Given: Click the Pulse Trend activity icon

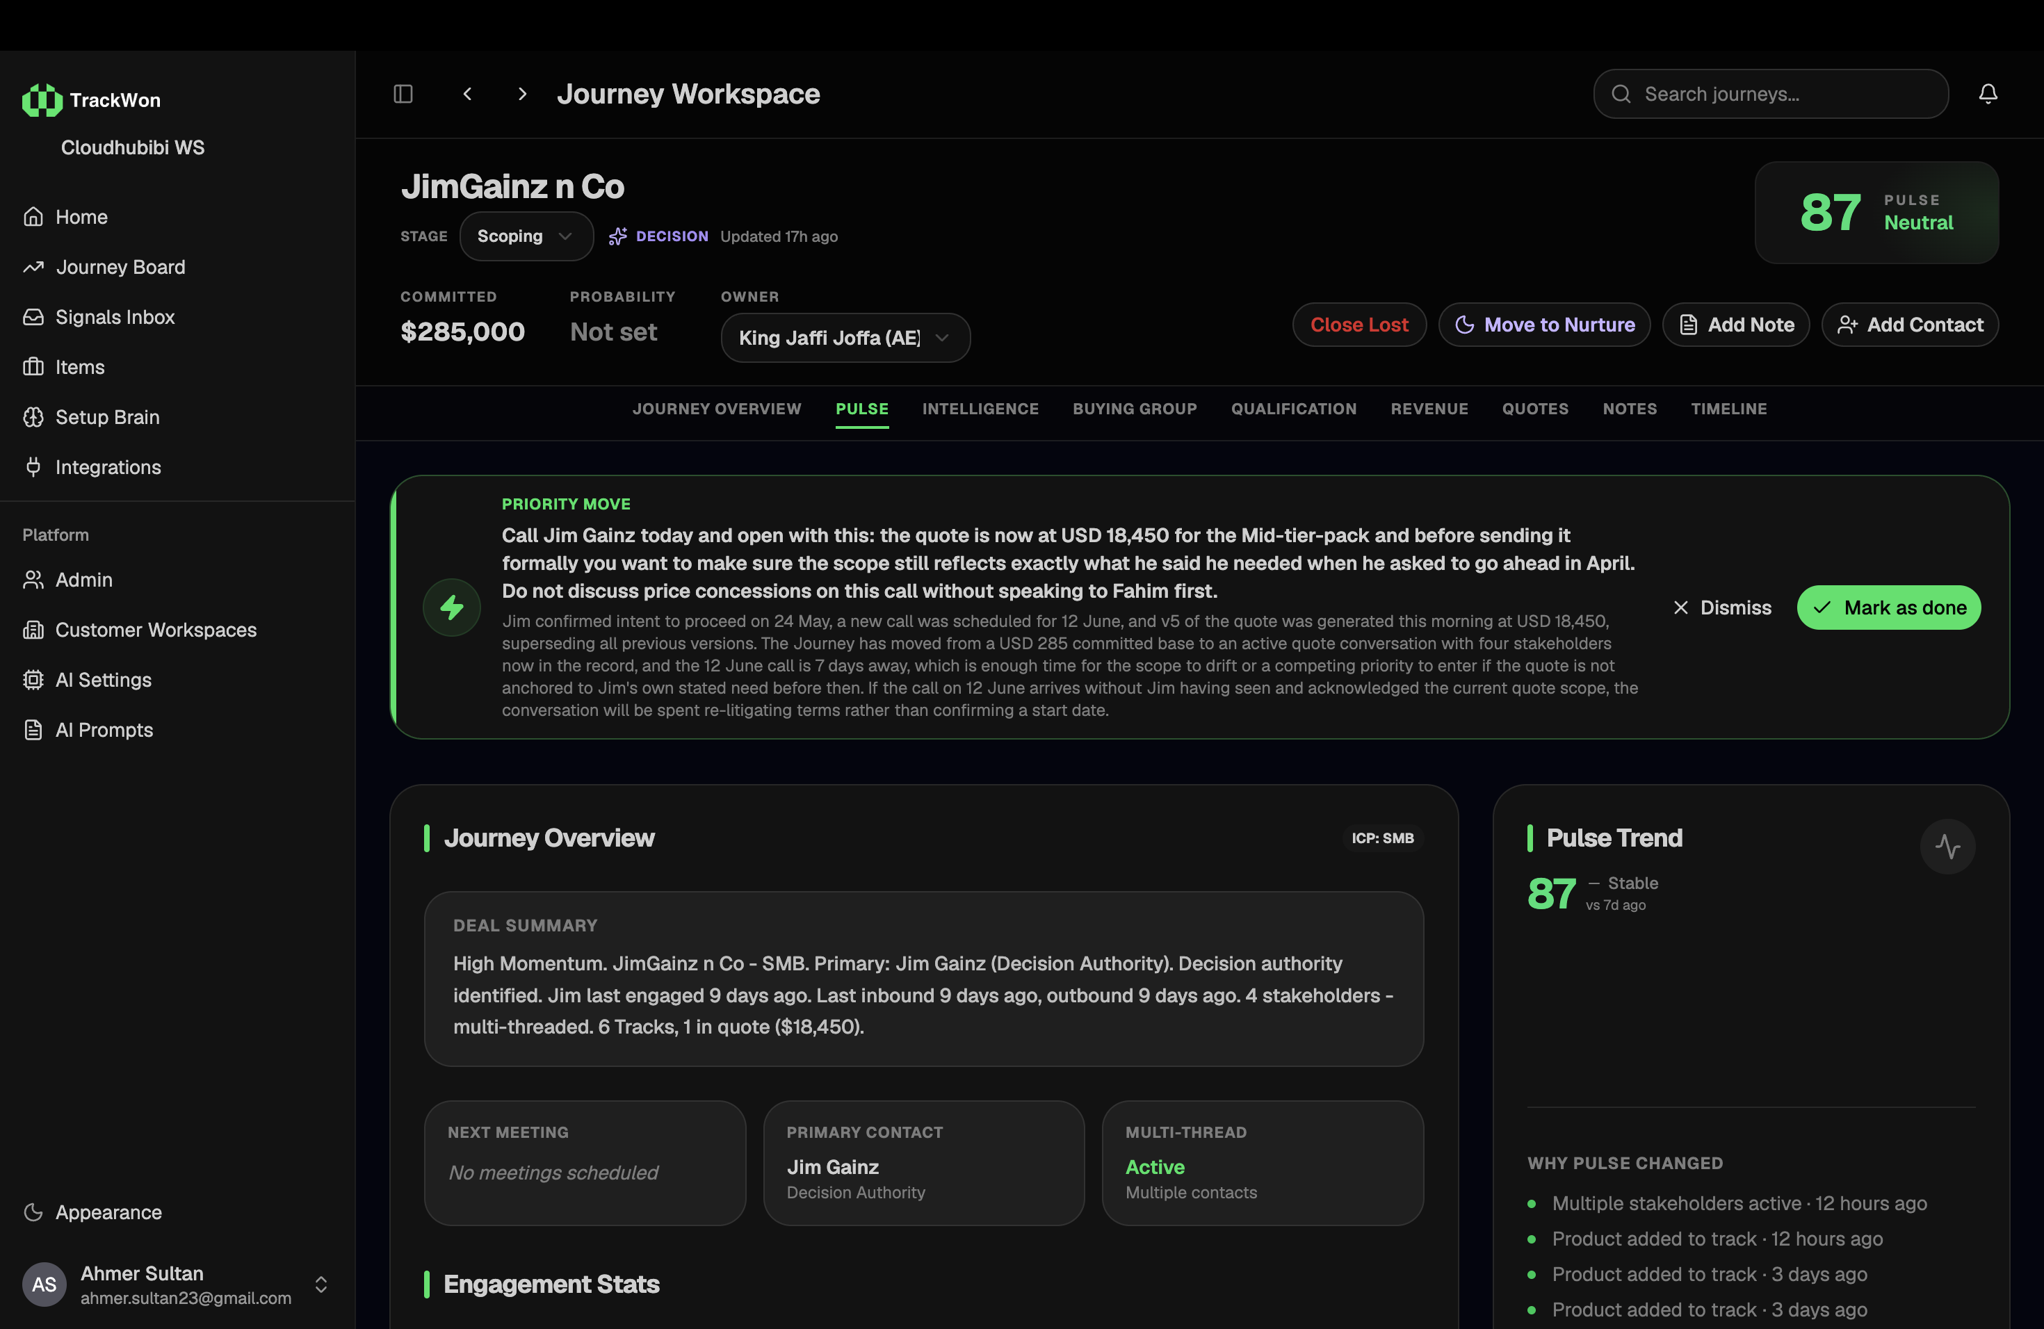Looking at the screenshot, I should coord(1948,847).
